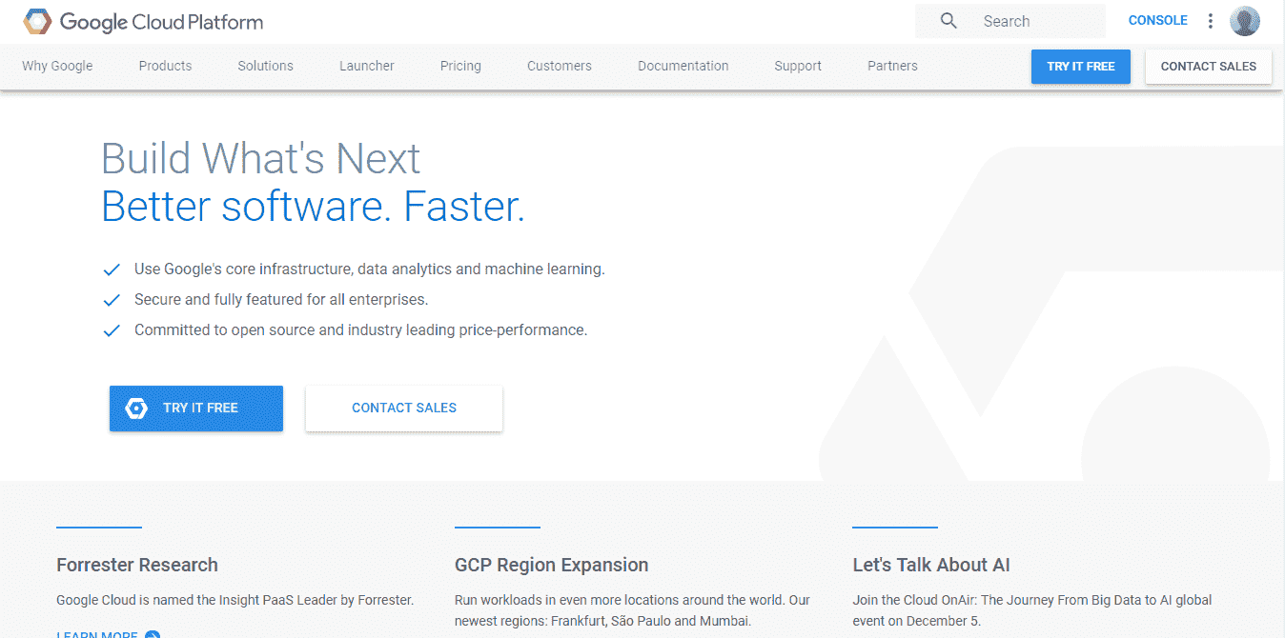Click the GCP Region Expansion heading
The height and width of the screenshot is (638, 1285).
pyautogui.click(x=552, y=565)
